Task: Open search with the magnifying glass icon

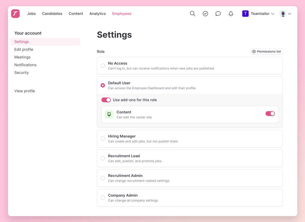Action: point(193,14)
